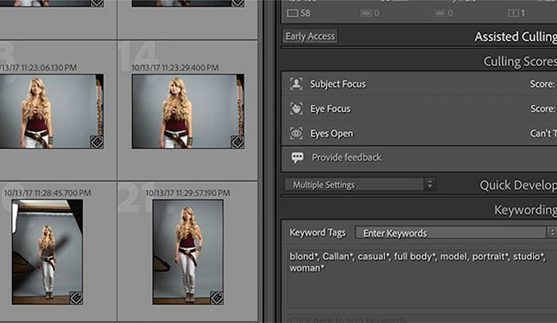Screen dimensions: 557x323
Task: Select the photo taken at 11:28:45.700 PM
Action: [x=46, y=252]
